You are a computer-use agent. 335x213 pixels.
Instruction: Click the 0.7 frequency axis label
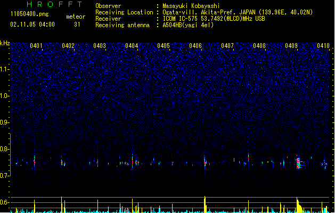tap(5, 176)
